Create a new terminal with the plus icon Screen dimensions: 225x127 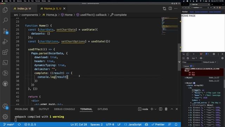pos(152,109)
